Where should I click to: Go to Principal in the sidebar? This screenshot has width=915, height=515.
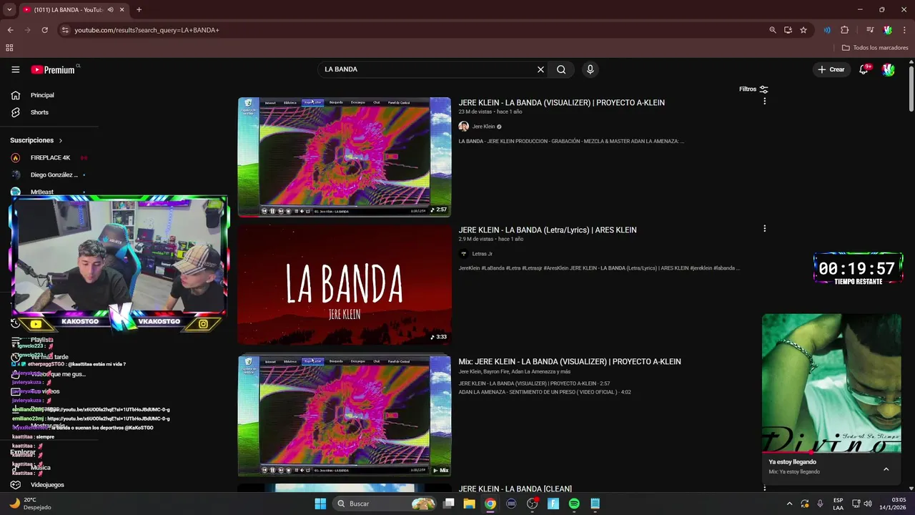point(42,95)
